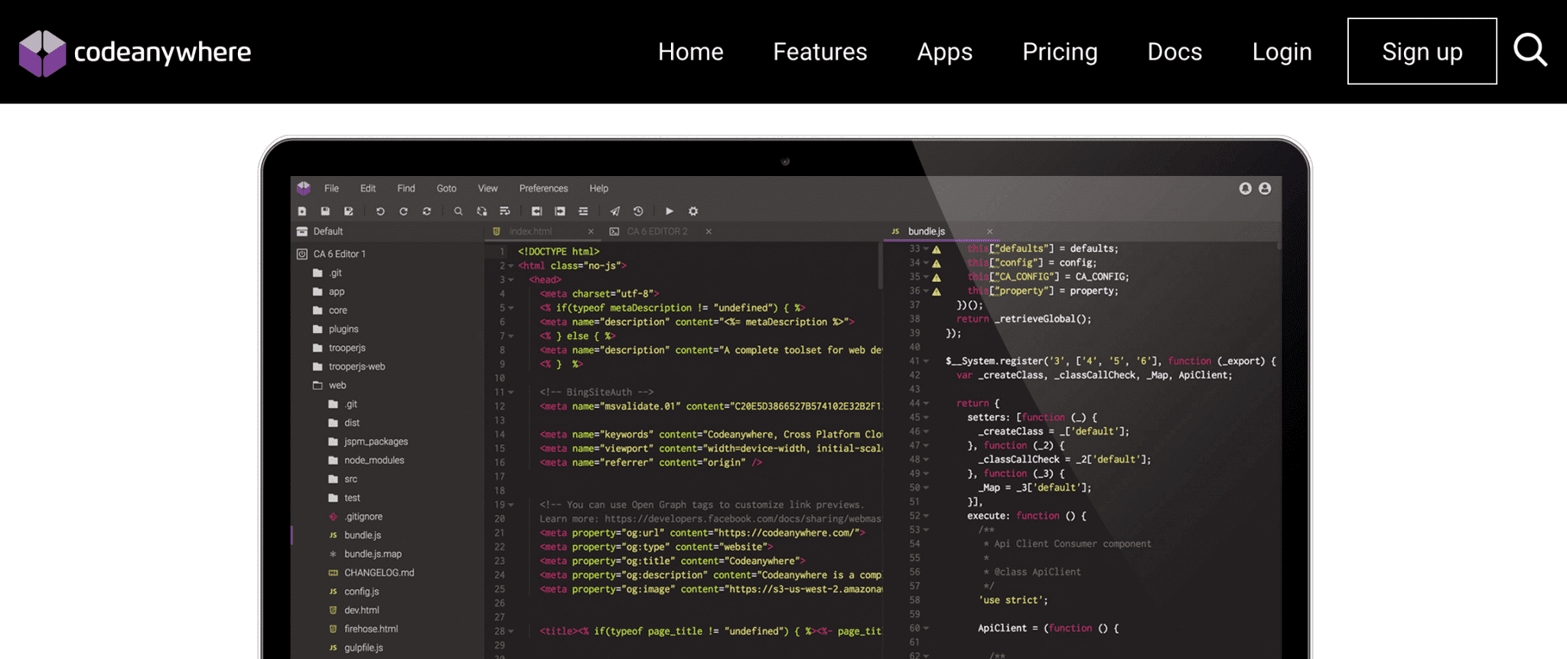Click the word wrap toolbar icon
Screen dimensions: 1567x659
[505, 211]
